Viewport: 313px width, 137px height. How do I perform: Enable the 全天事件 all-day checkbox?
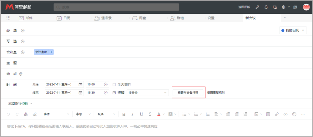[114, 84]
